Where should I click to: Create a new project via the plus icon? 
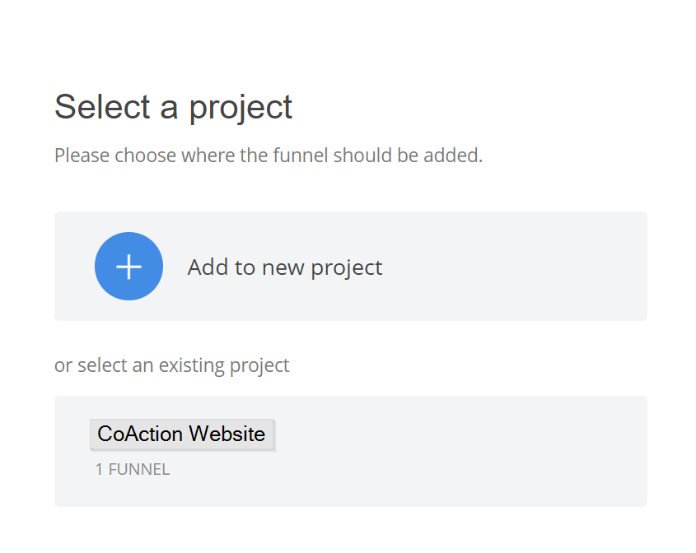point(128,266)
